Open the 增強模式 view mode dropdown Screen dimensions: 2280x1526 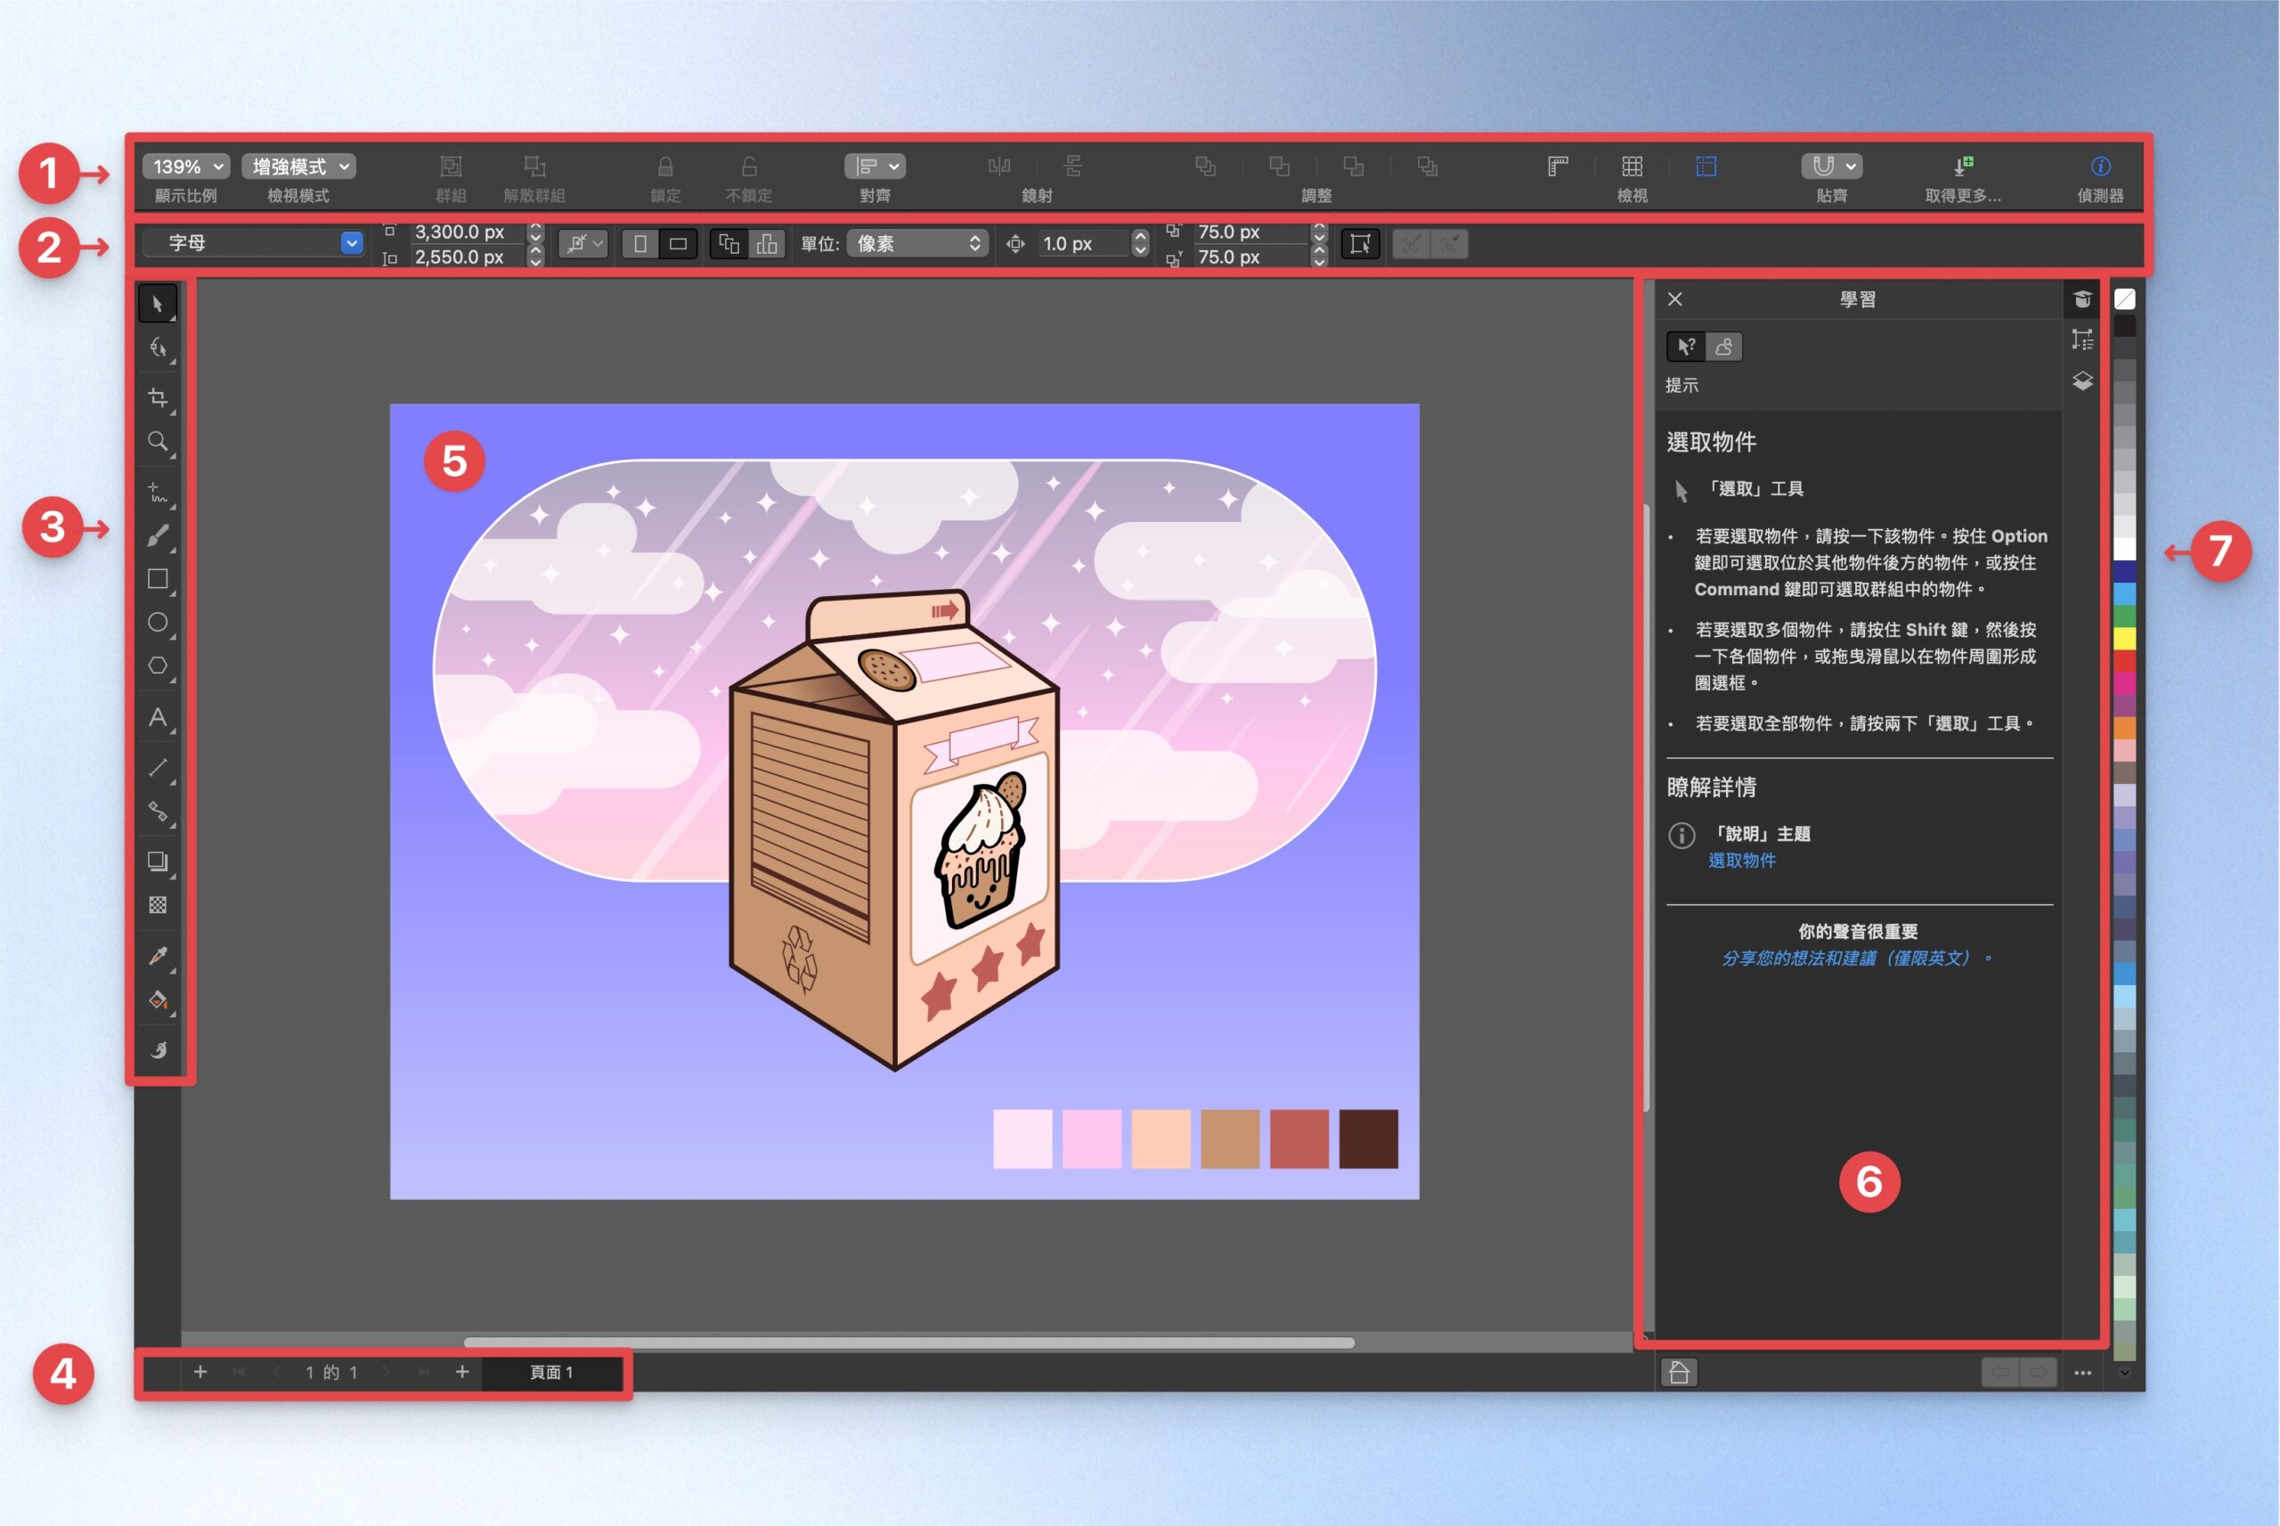click(298, 167)
